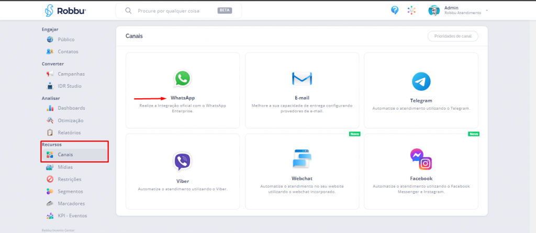Navigate to Relatórios in the sidebar

tap(69, 132)
